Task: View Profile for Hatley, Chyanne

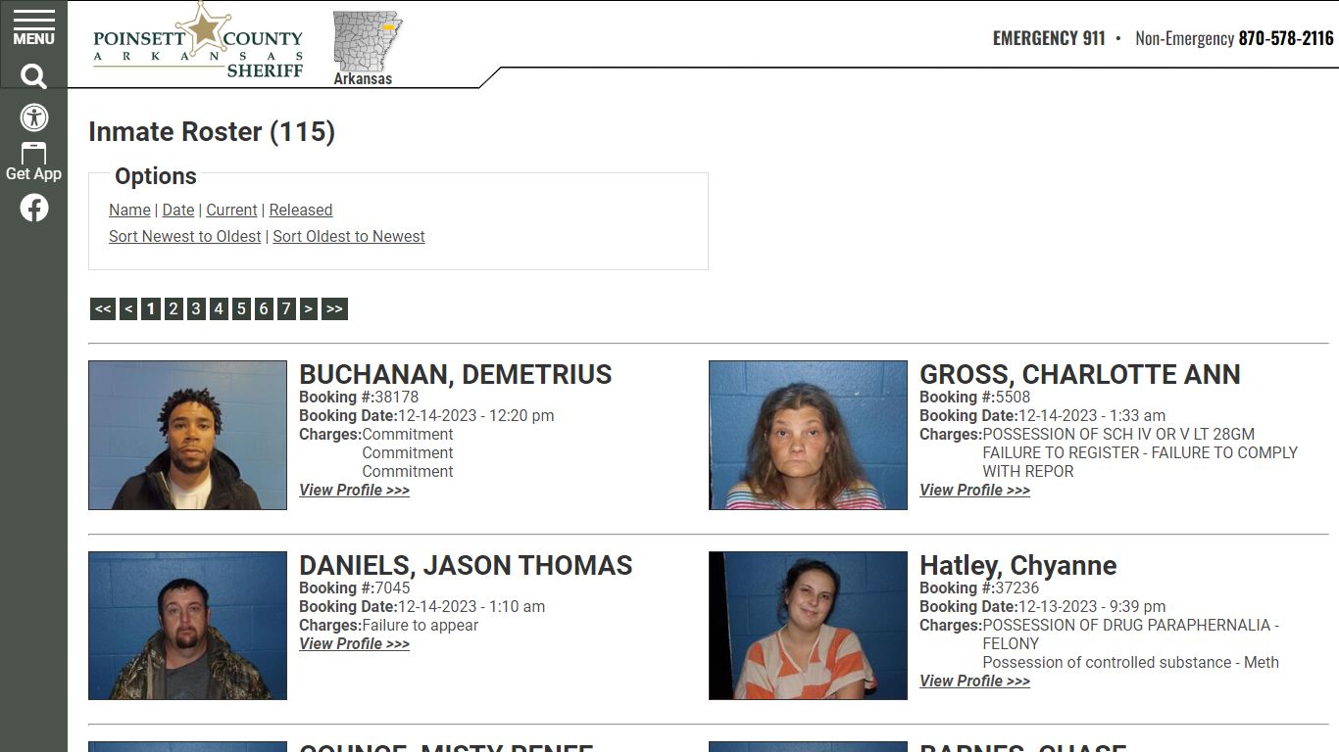Action: pos(974,681)
